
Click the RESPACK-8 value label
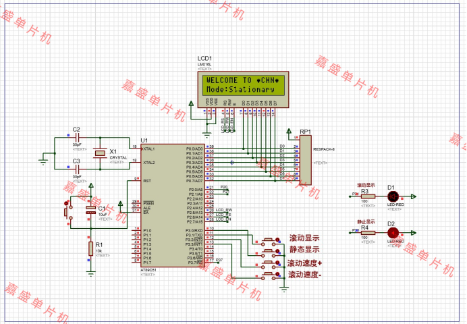324,149
